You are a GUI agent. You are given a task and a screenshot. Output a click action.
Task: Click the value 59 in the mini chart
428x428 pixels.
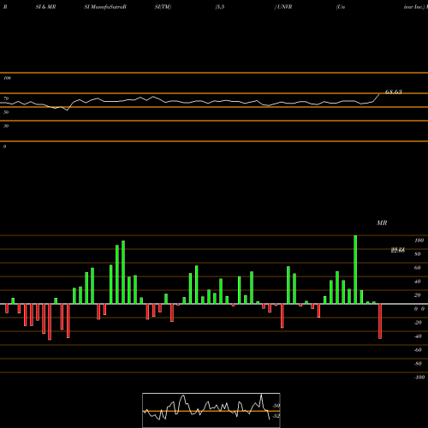click(276, 406)
